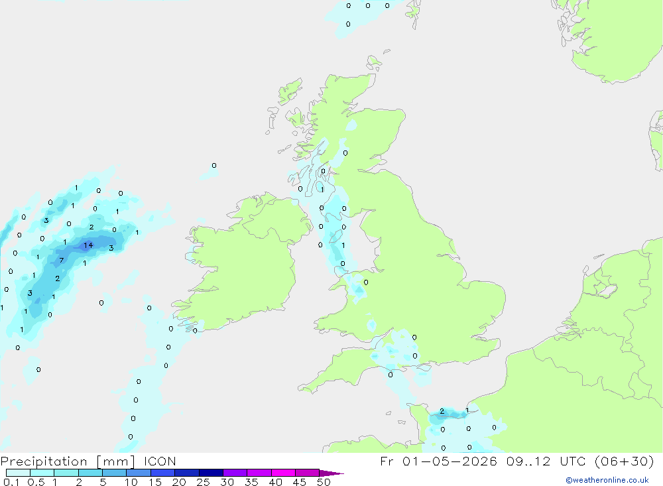The width and height of the screenshot is (663, 486).
Task: Click the legend label "35"
Action: pos(251,482)
